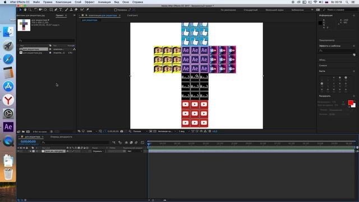Open the workspace overflow chevron menu

pos(312,10)
